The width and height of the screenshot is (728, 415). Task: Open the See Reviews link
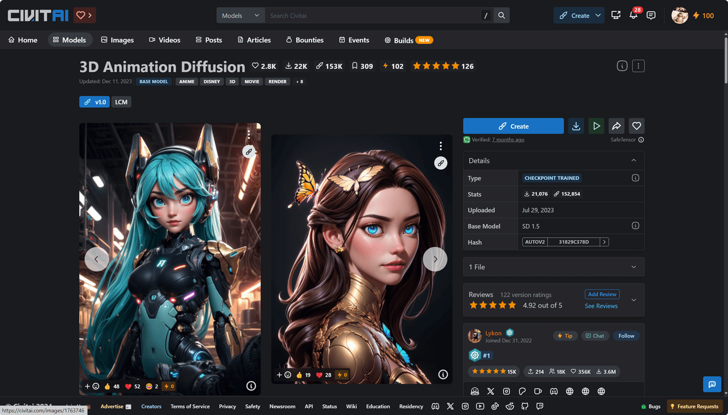(x=601, y=306)
